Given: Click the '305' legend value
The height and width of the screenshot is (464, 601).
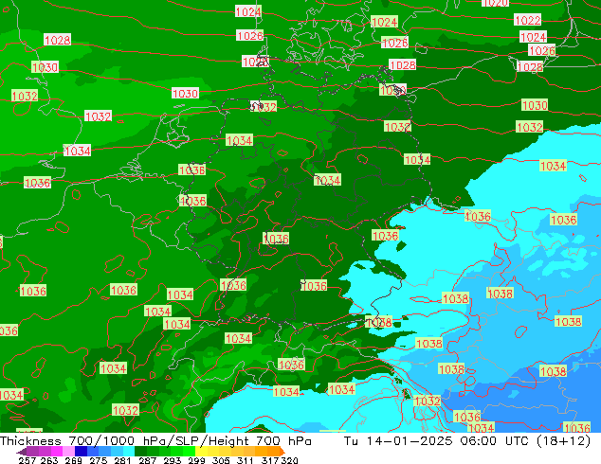Looking at the screenshot, I should click(221, 460).
